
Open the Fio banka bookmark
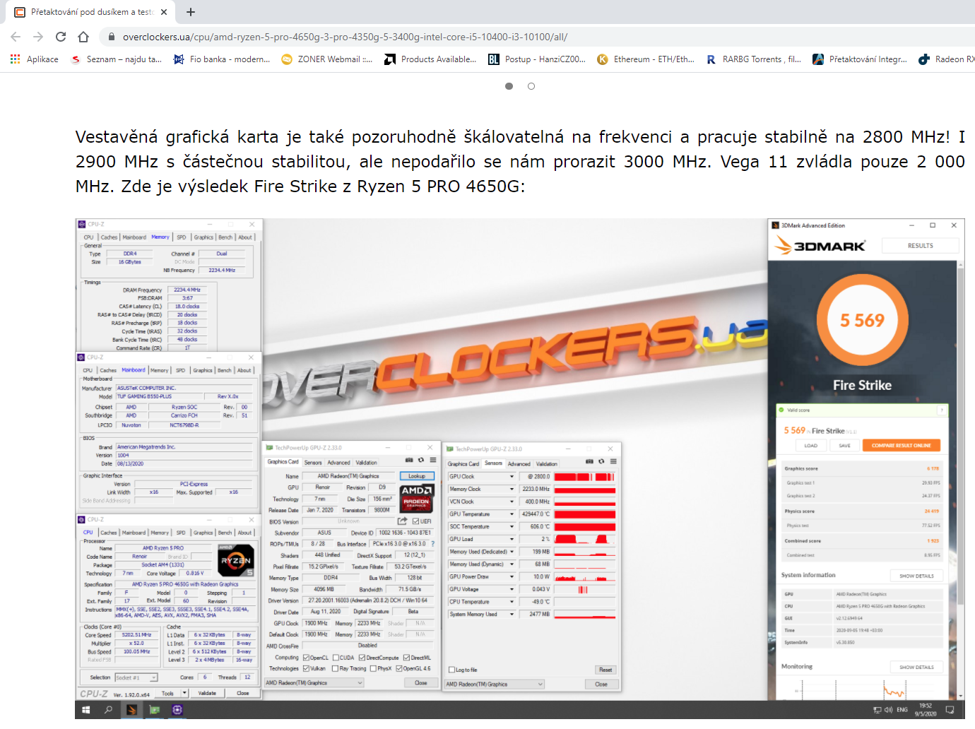pyautogui.click(x=222, y=59)
